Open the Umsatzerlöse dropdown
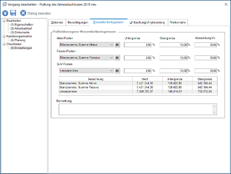Viewport: 231px width, 174px height. coord(86,71)
